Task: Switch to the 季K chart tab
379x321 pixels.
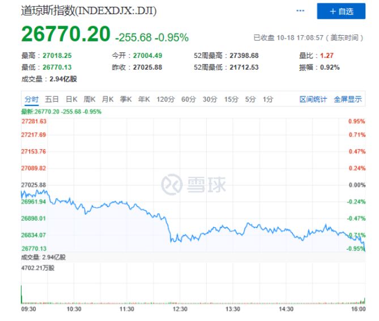Action: point(126,99)
